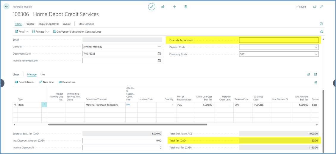Screen dimensions: 336x154
Task: Click TAXABLE tax group cell
Action: click(x=261, y=105)
